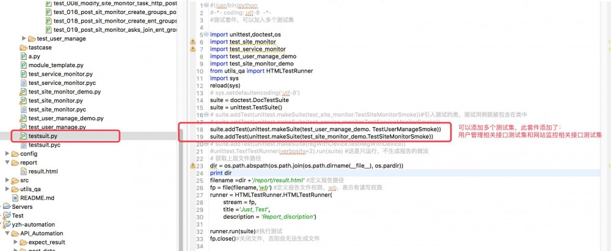Click 'import test_service_monitor' on line 7
Image resolution: width=611 pixels, height=251 pixels.
(248, 49)
